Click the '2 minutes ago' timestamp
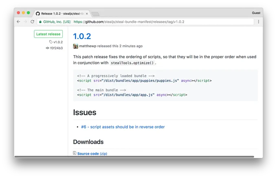Screen dimensions: 277x178 [x=131, y=46]
